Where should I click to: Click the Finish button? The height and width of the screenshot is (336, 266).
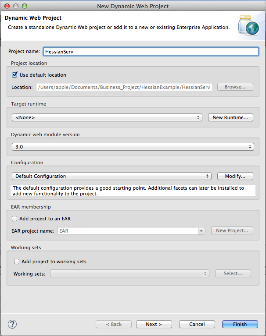click(x=240, y=324)
